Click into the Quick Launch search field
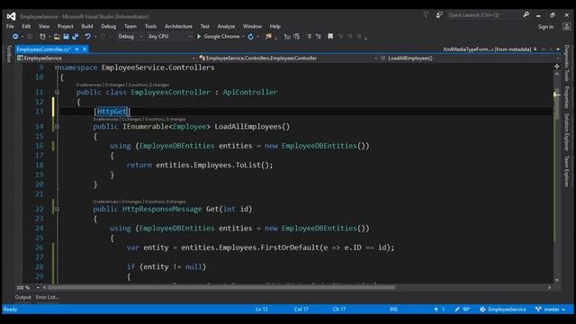 [483, 15]
